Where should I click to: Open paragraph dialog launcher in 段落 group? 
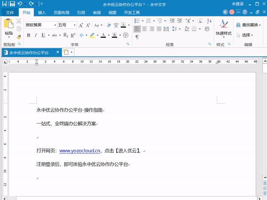click(x=210, y=44)
